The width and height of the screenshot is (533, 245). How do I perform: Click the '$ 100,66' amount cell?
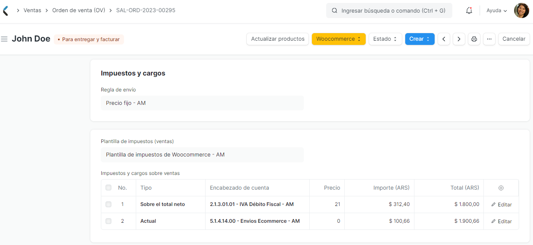coord(379,221)
